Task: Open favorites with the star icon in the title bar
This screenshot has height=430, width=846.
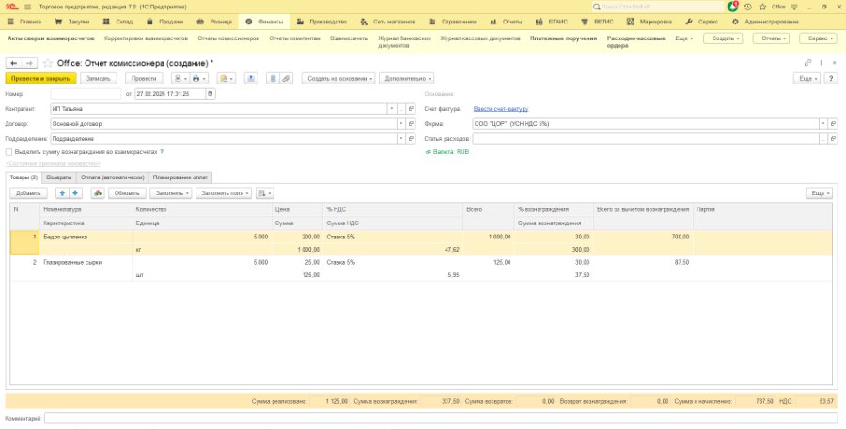Action: [x=762, y=7]
